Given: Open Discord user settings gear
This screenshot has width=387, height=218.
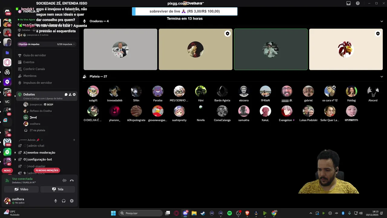Looking at the screenshot, I should 72,201.
